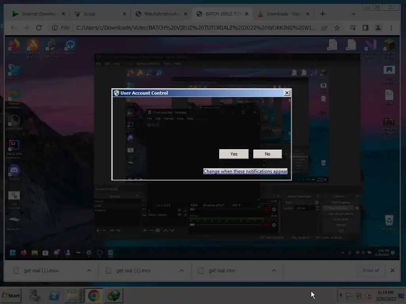This screenshot has width=406, height=304.
Task: Share this page using the share icon
Action: 324,28
